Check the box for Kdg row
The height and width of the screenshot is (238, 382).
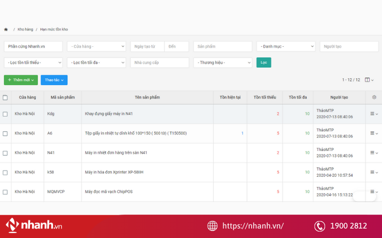pos(5,114)
